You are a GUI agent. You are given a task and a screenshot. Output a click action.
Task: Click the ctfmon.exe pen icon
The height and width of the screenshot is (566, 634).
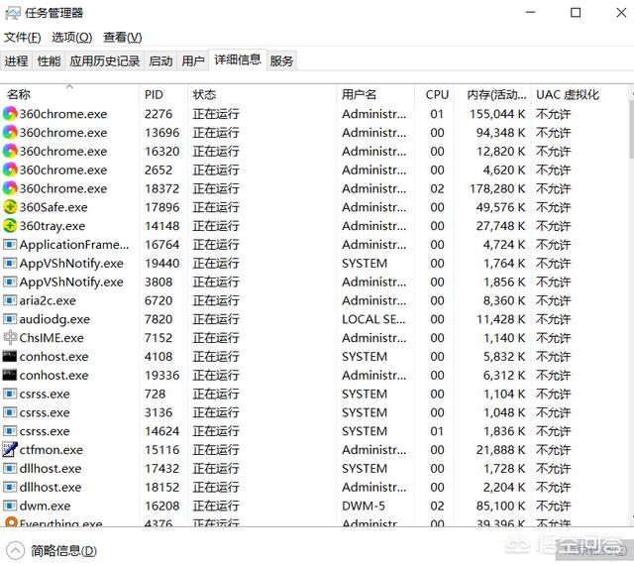10,449
